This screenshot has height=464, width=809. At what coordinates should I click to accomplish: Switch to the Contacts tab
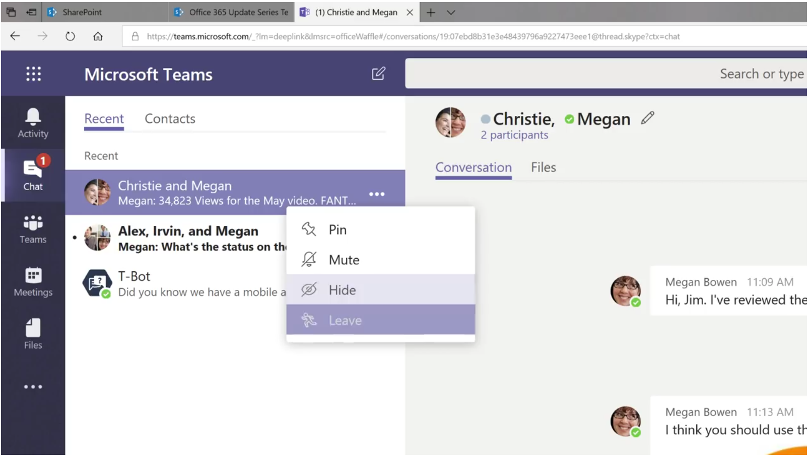[170, 119]
